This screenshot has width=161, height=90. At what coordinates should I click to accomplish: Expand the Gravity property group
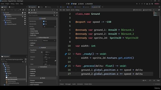click(32, 29)
